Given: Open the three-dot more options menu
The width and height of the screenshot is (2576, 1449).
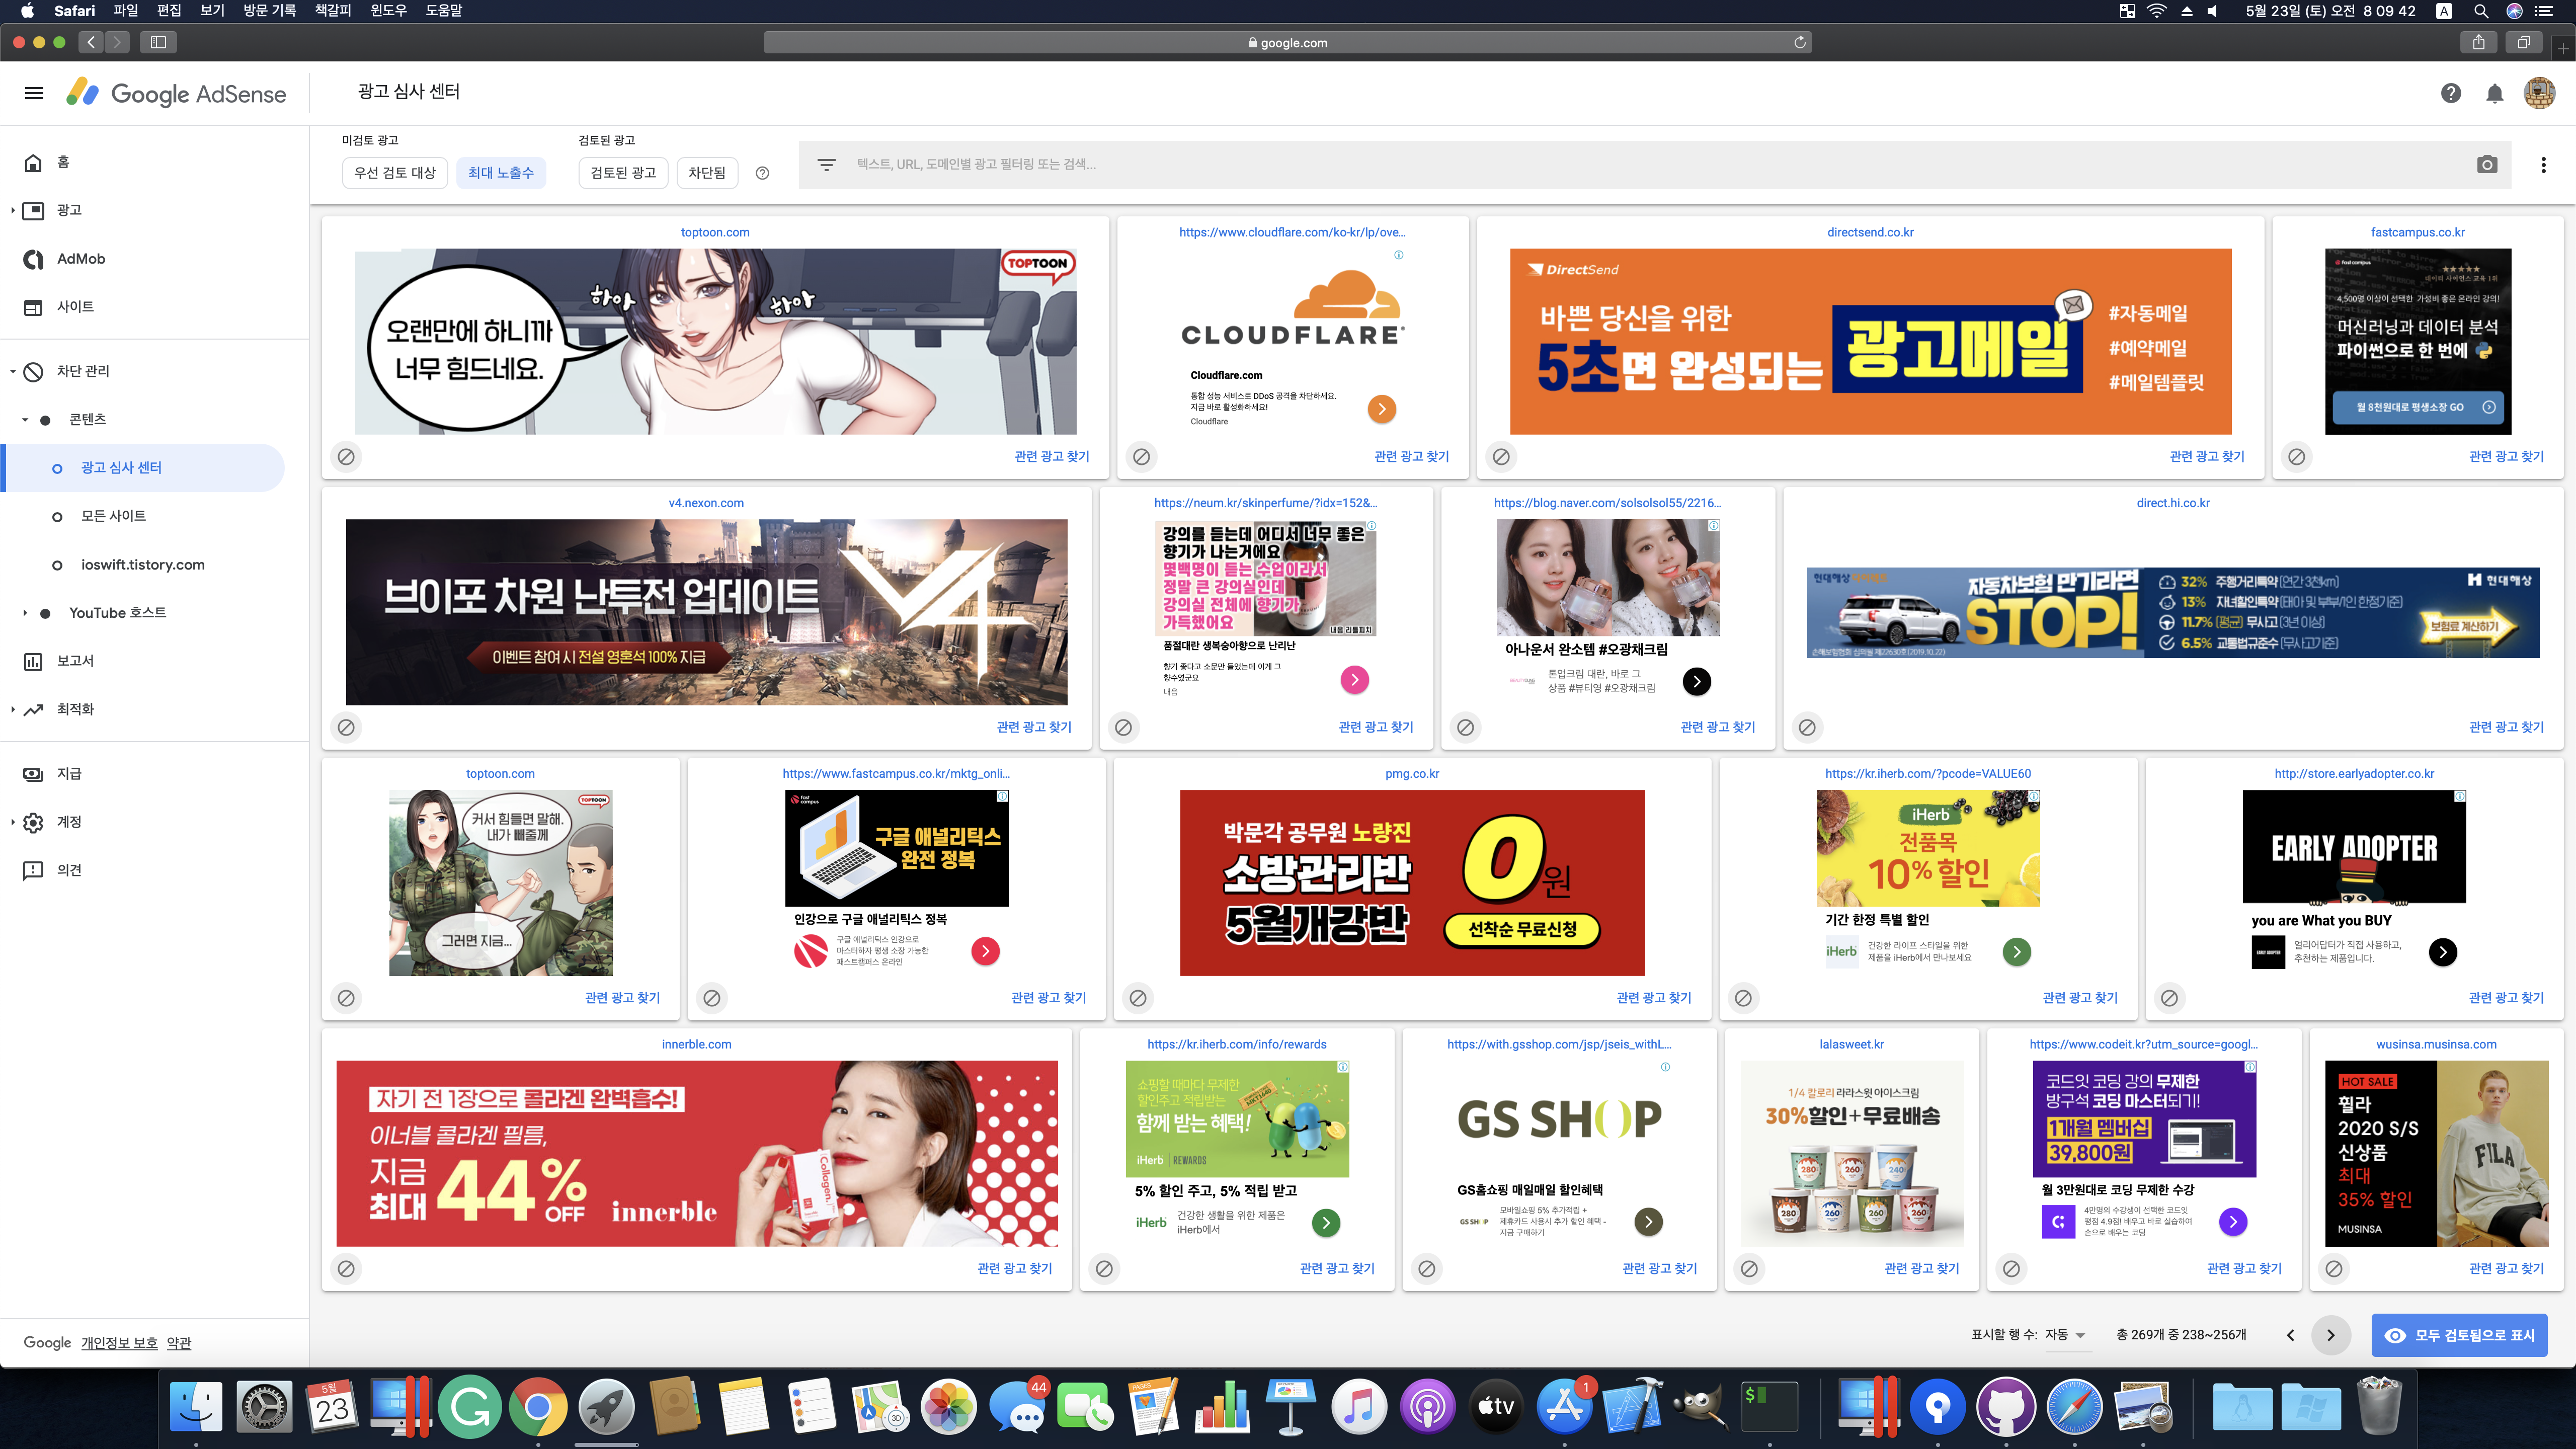Looking at the screenshot, I should [2543, 164].
